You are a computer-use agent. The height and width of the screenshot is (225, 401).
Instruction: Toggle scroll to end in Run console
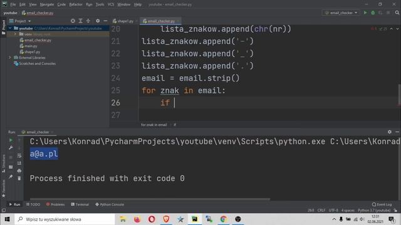tap(19, 163)
